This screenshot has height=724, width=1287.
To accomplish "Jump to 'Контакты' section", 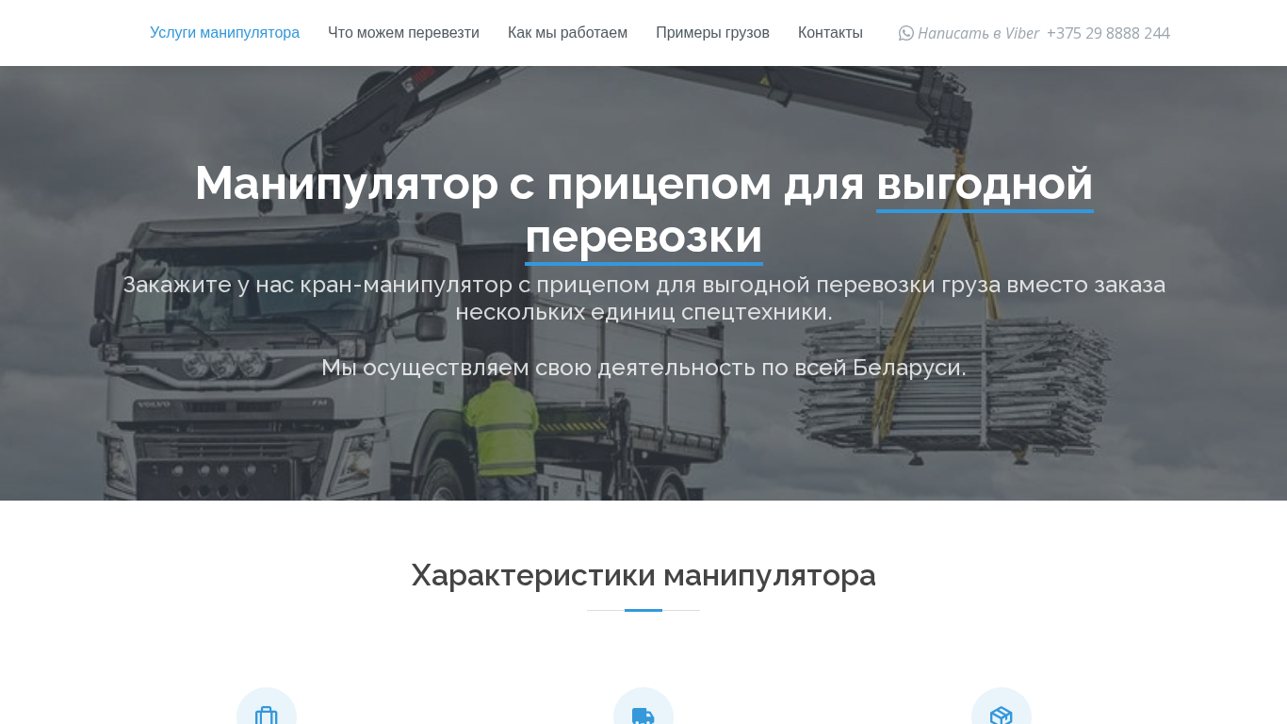I will pos(830,33).
